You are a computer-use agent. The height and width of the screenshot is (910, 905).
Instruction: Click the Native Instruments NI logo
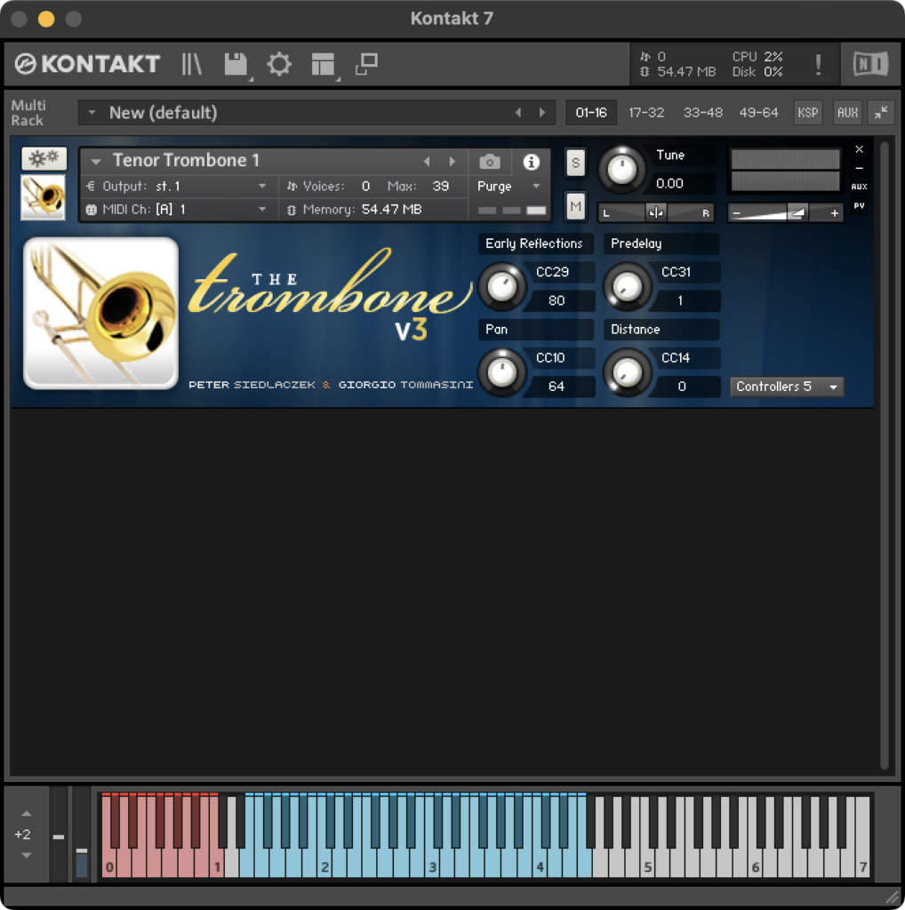pyautogui.click(x=870, y=64)
